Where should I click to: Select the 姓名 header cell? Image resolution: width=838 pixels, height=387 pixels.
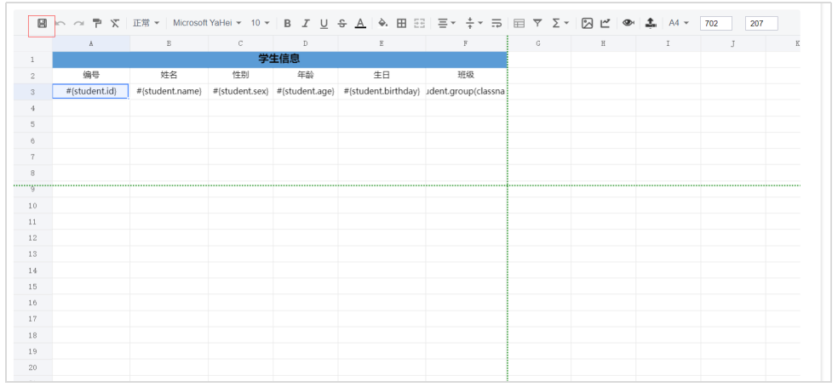pos(169,75)
